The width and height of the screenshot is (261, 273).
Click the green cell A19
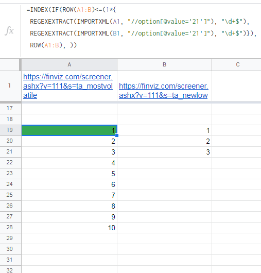[x=69, y=130]
